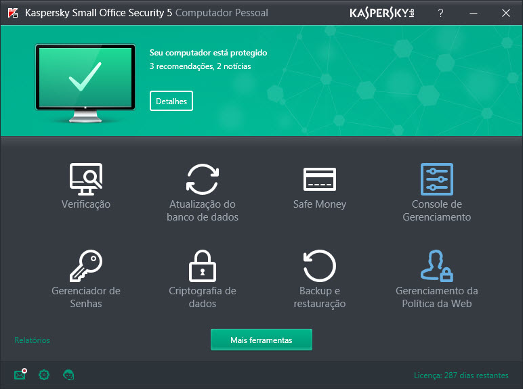Launch the Safe Money card icon
523x389 pixels.
tap(320, 179)
